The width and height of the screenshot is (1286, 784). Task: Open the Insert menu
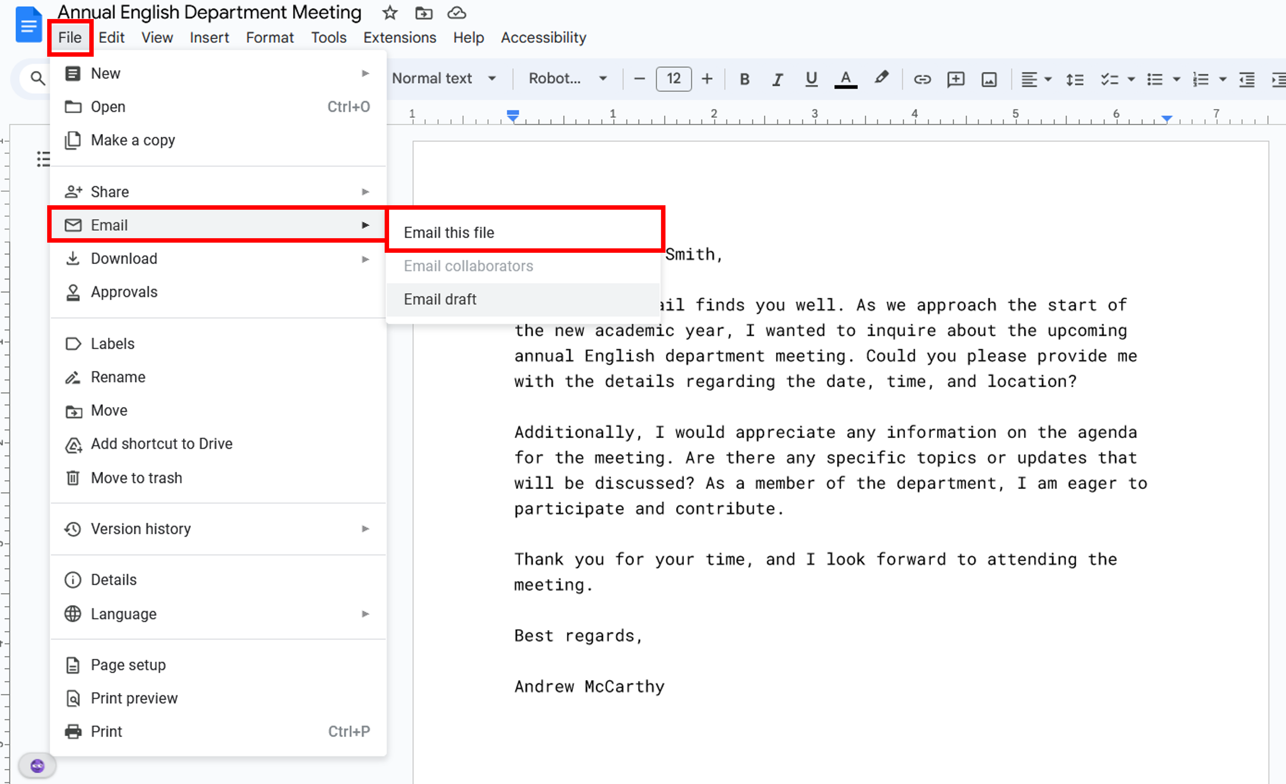point(209,38)
